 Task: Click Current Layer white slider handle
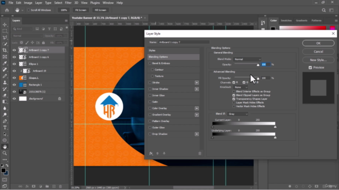pyautogui.click(x=275, y=127)
